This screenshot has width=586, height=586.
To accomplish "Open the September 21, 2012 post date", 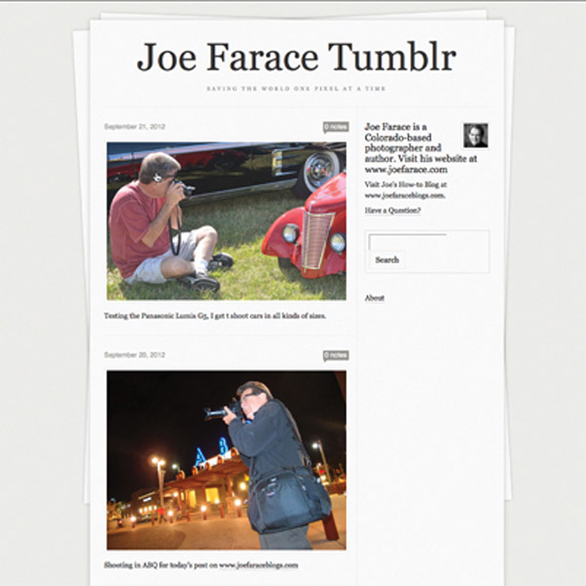I will [135, 126].
